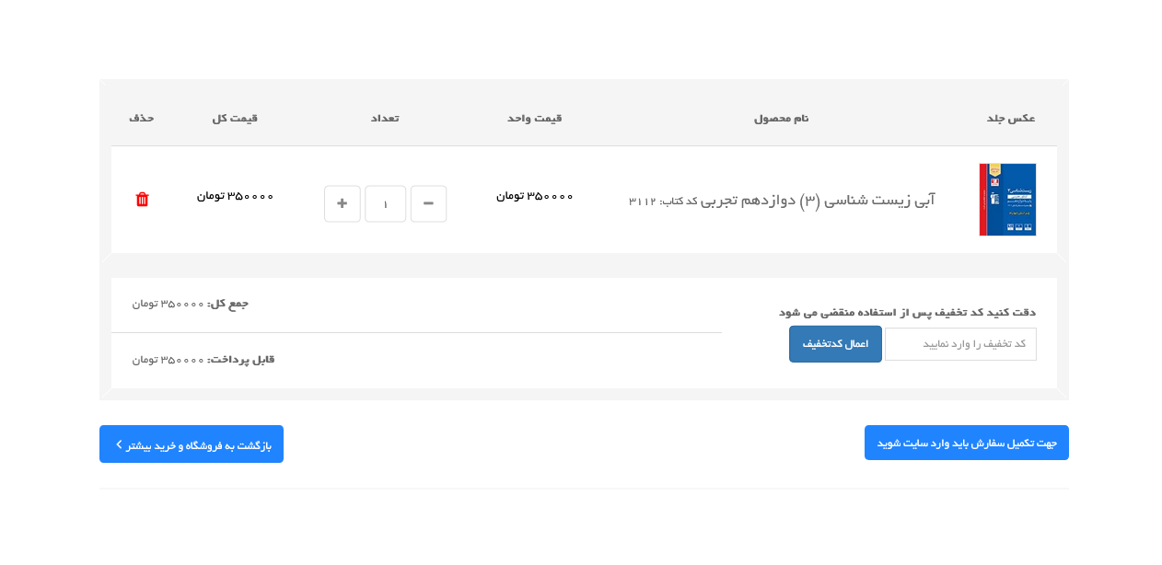Click the قیمت واحد column header
1162x565 pixels.
click(534, 118)
